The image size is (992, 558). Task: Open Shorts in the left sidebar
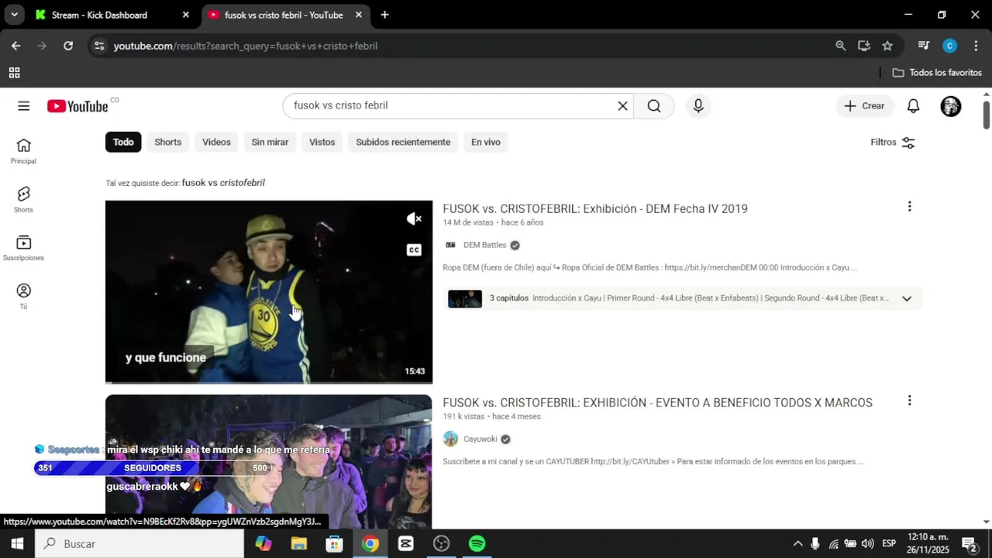click(x=23, y=199)
